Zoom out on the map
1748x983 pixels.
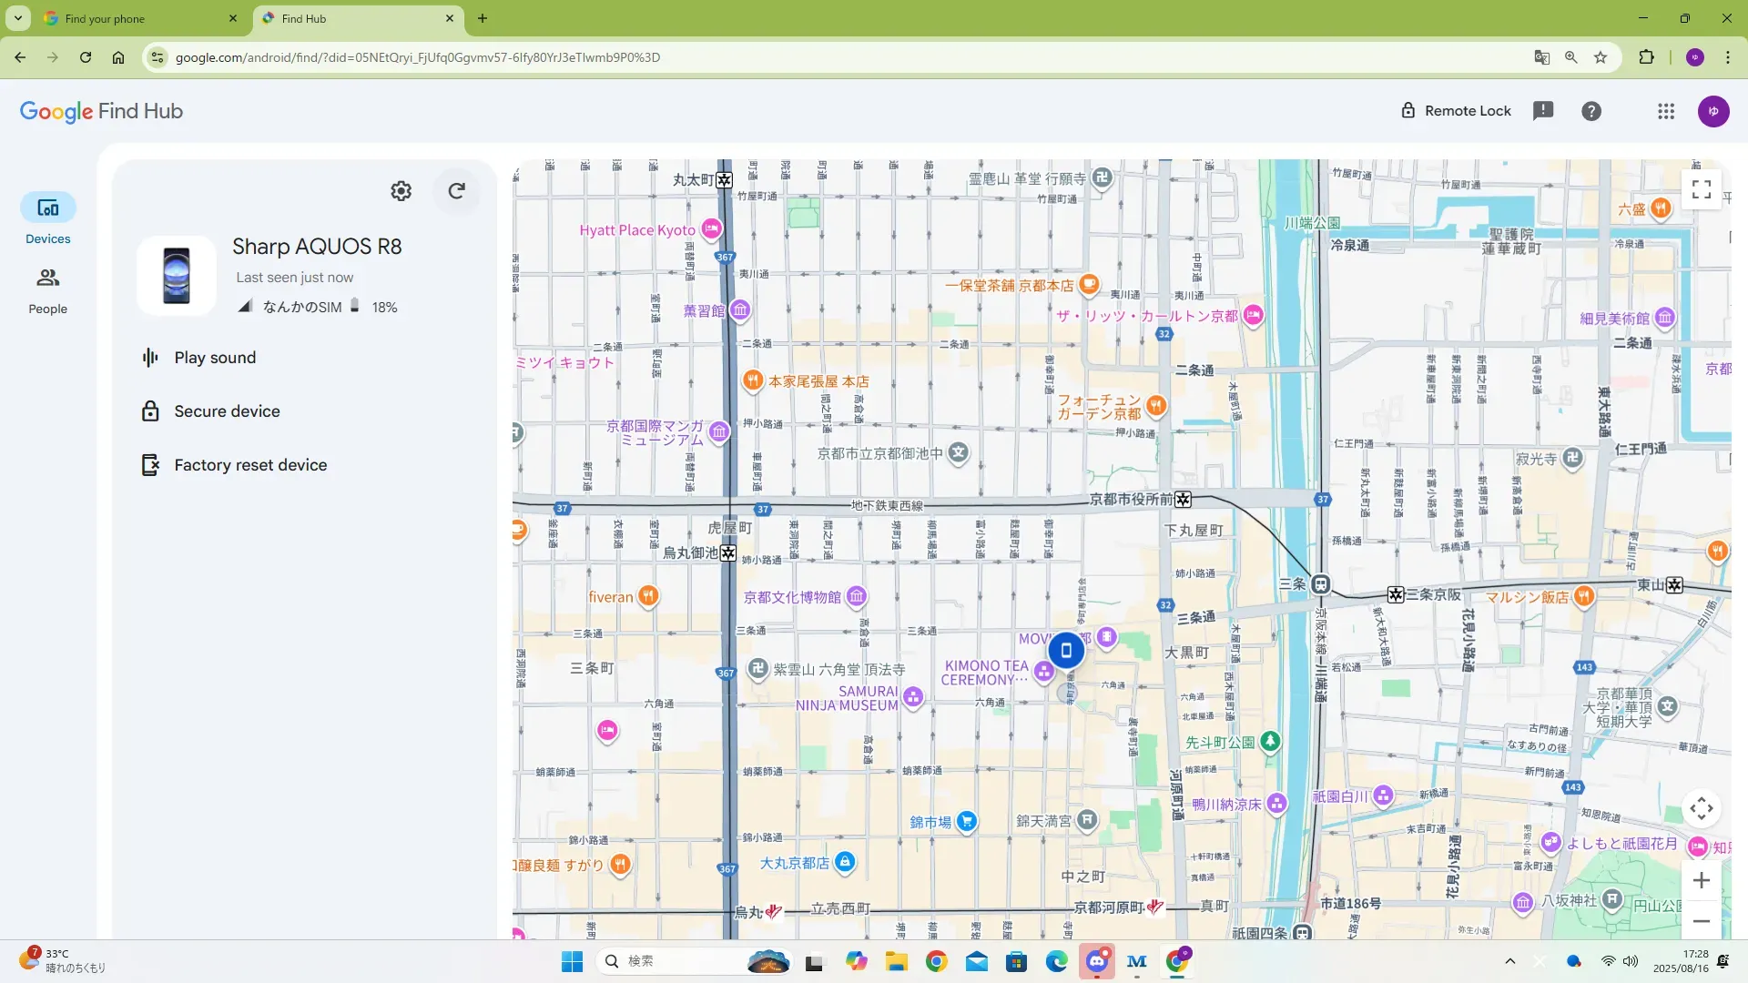click(1701, 921)
